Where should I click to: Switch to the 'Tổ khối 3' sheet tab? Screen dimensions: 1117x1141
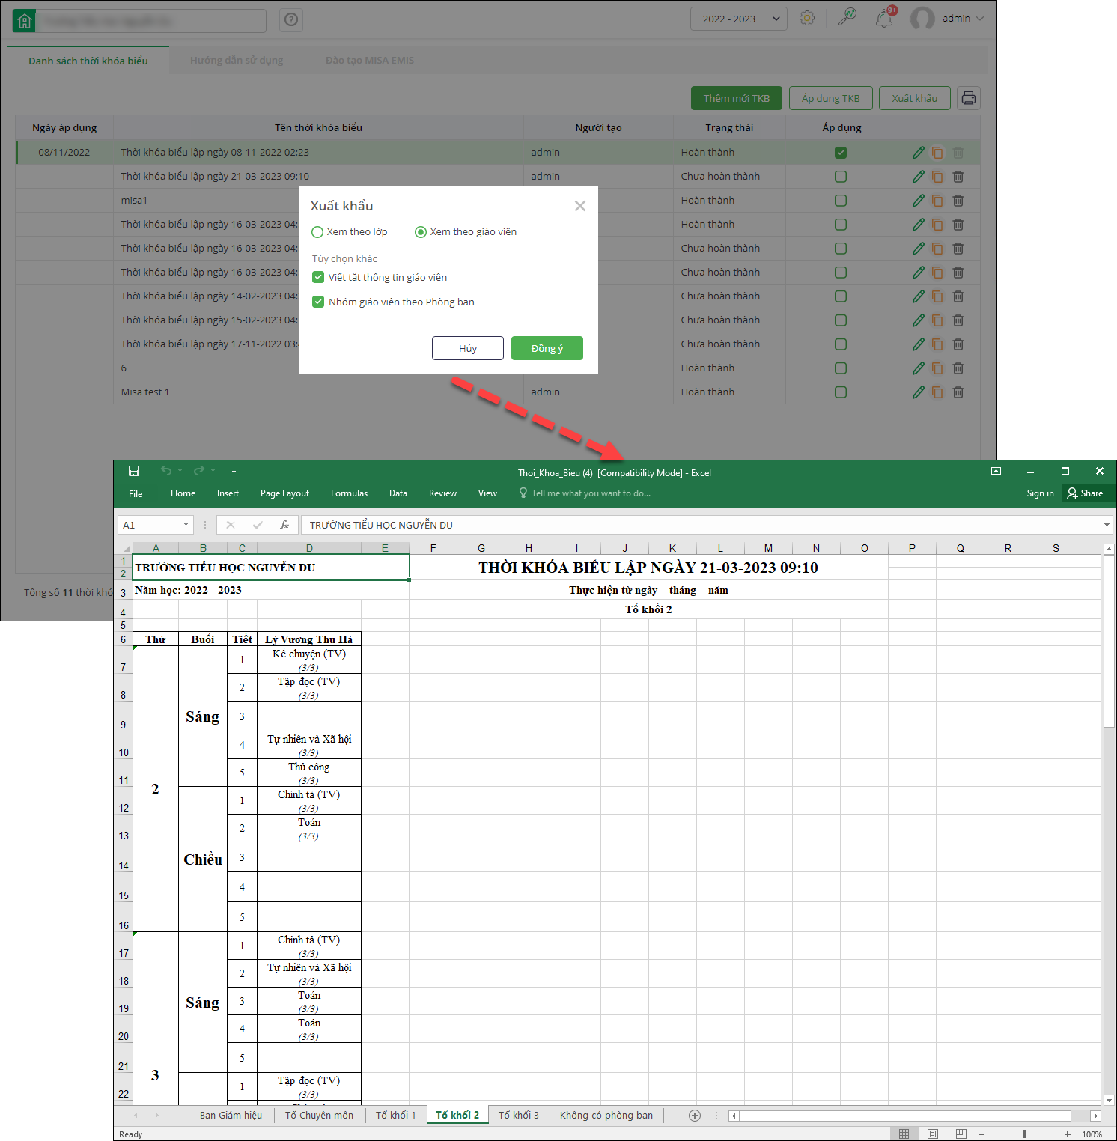point(518,1116)
